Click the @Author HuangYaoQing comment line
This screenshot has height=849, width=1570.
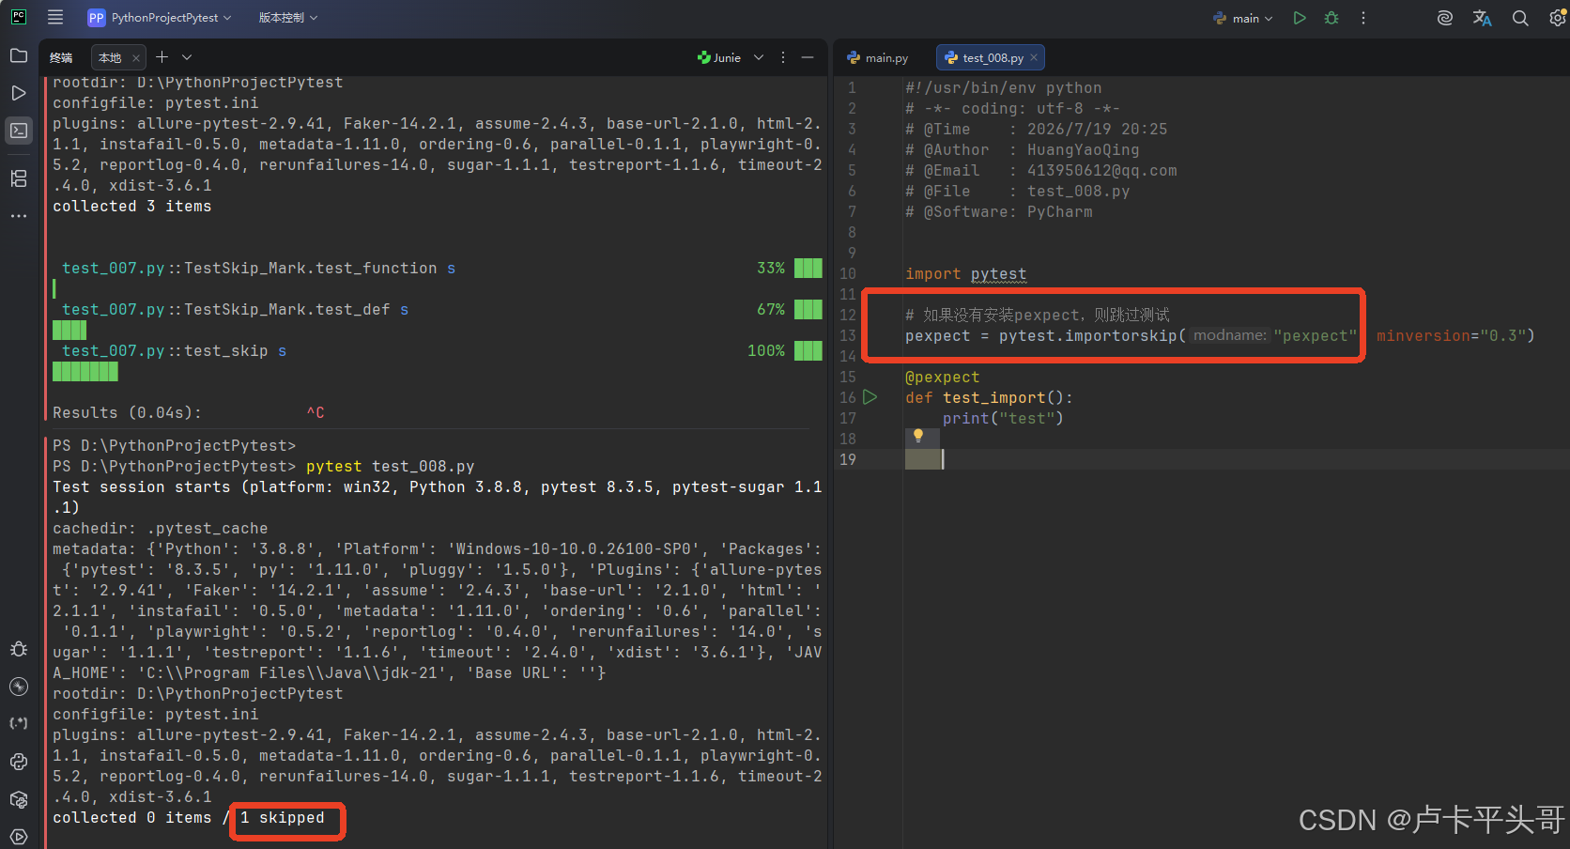(1022, 149)
